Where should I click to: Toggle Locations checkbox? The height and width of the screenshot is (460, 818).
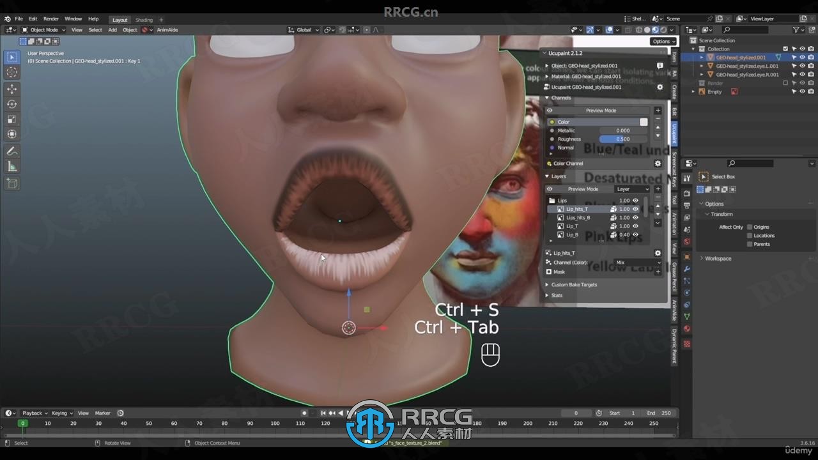point(750,236)
